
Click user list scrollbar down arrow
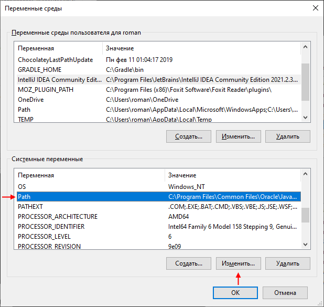305,118
